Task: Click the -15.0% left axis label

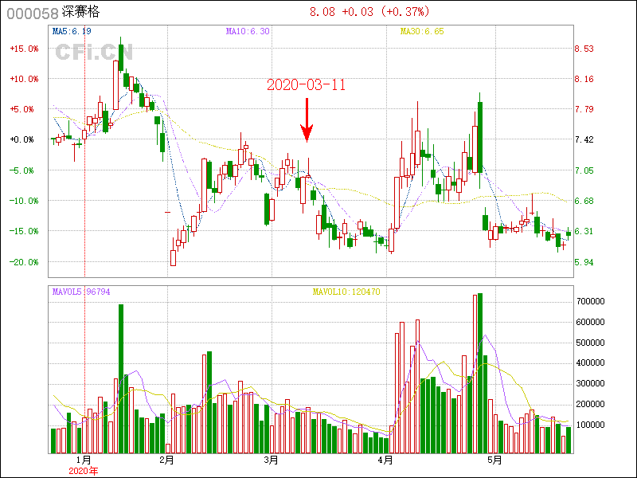Action: point(25,231)
